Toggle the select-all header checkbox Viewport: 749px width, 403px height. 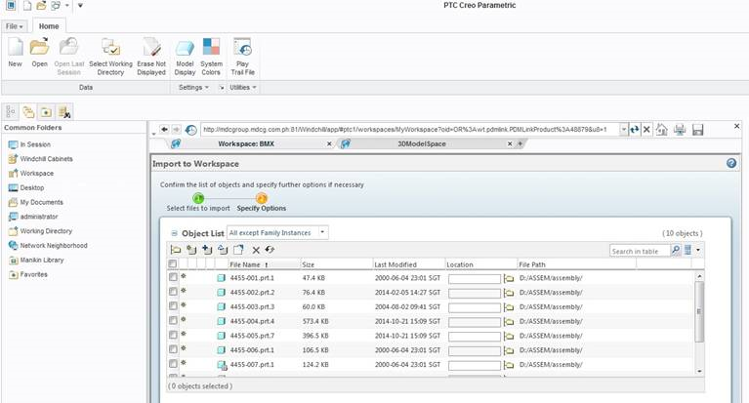[x=173, y=263]
